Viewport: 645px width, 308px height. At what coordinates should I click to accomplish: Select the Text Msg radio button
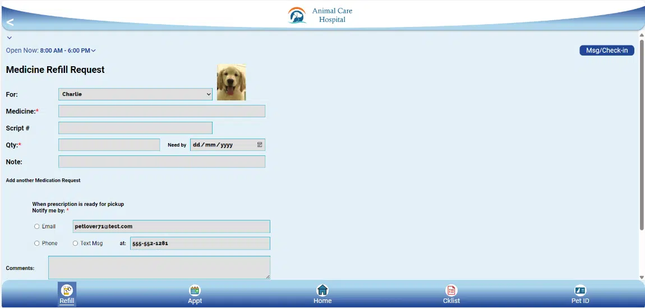point(75,243)
